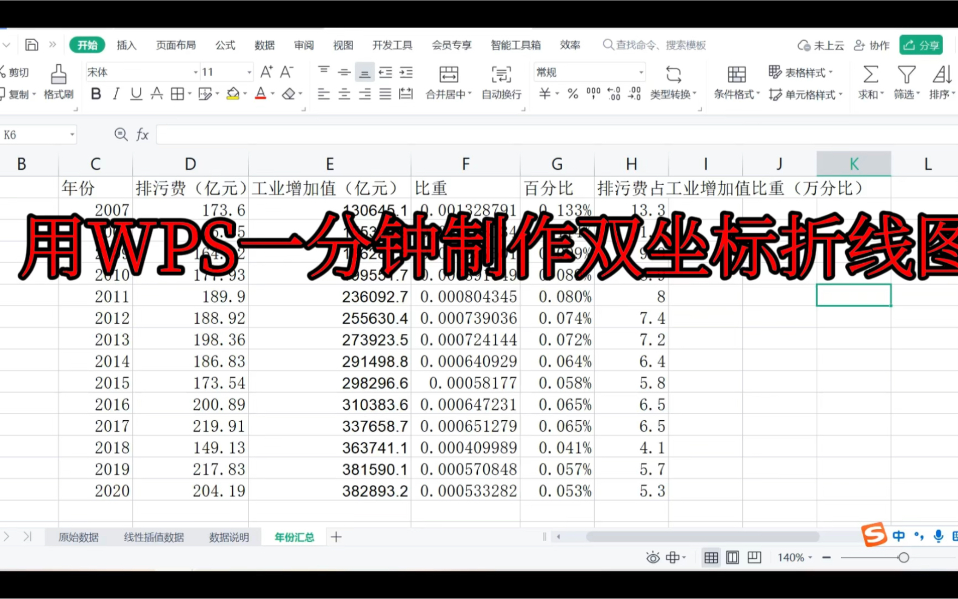Click the Cut (剪切) button
The image size is (958, 599).
15,72
